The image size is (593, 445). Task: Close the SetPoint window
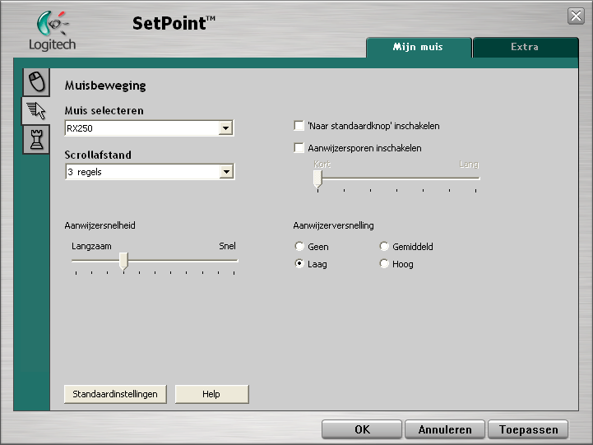tap(576, 16)
